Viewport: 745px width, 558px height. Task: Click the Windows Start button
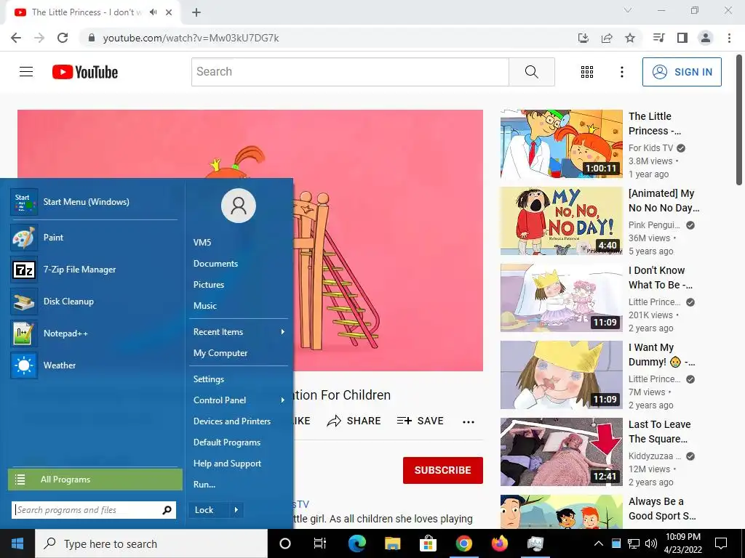click(17, 543)
